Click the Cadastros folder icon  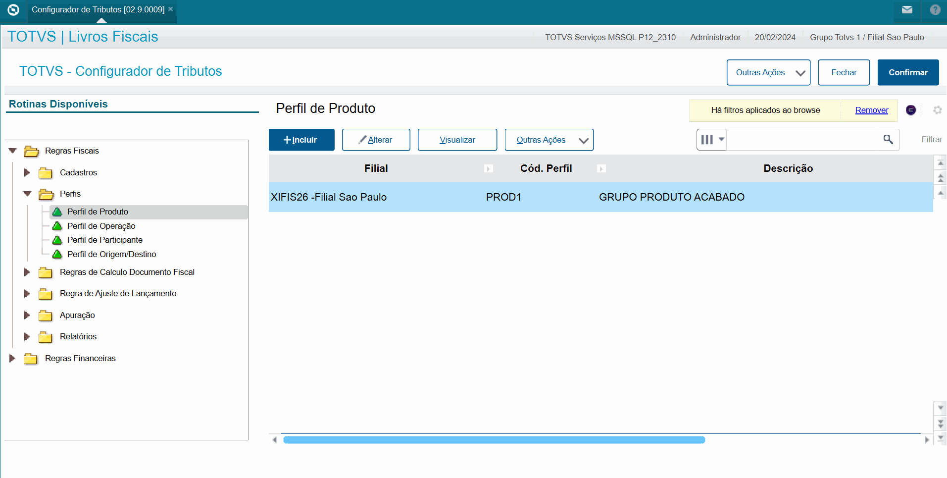(x=46, y=173)
